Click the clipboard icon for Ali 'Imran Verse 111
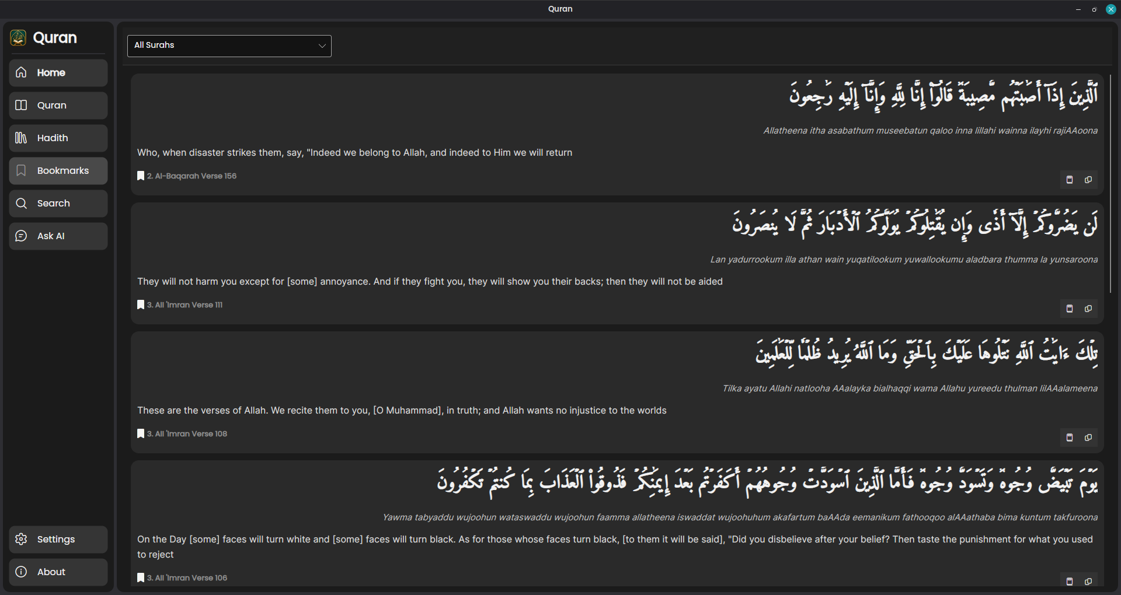Viewport: 1121px width, 595px height. [1070, 309]
